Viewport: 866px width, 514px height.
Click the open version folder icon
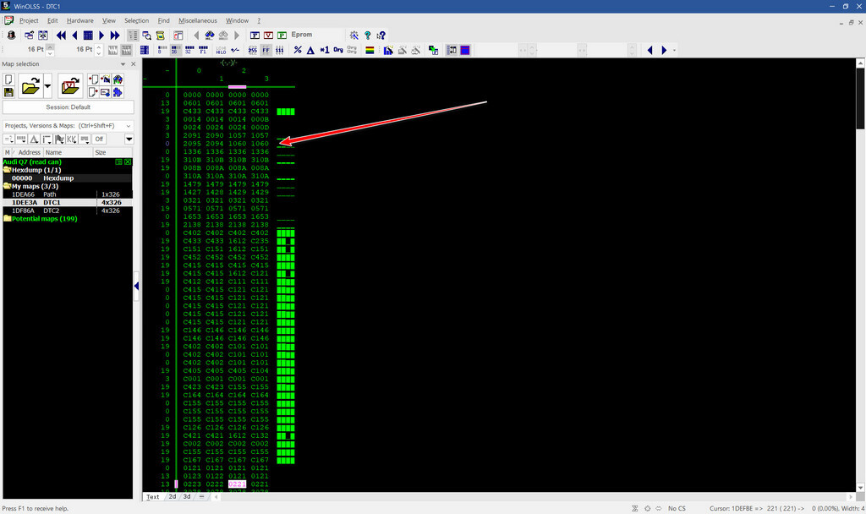[x=70, y=86]
